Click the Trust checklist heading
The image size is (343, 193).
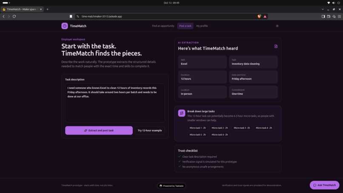click(x=188, y=151)
